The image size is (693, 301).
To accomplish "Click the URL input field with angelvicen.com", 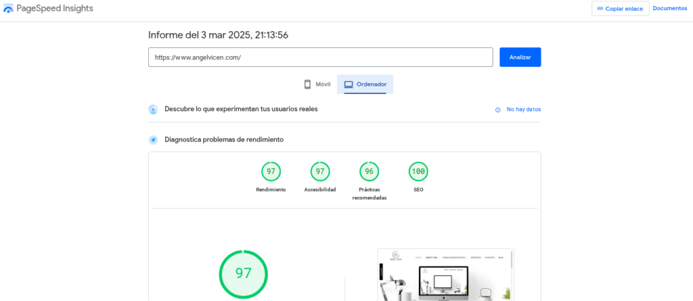I will click(x=320, y=57).
